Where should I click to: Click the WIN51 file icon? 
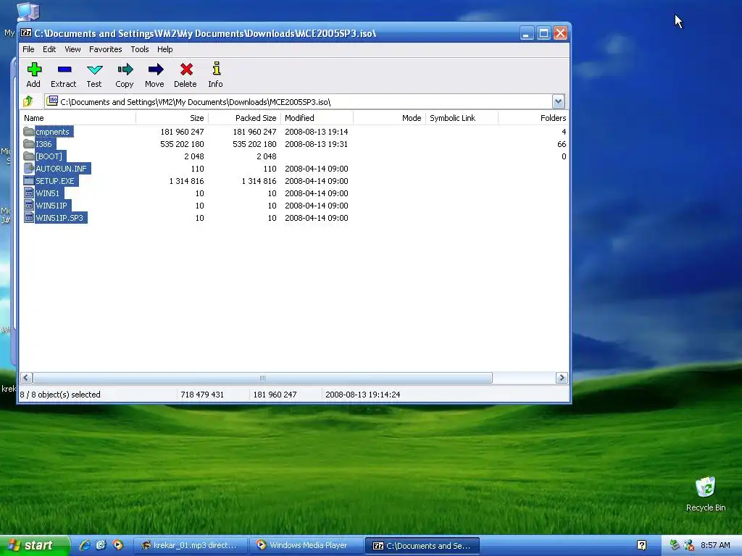[x=29, y=193]
